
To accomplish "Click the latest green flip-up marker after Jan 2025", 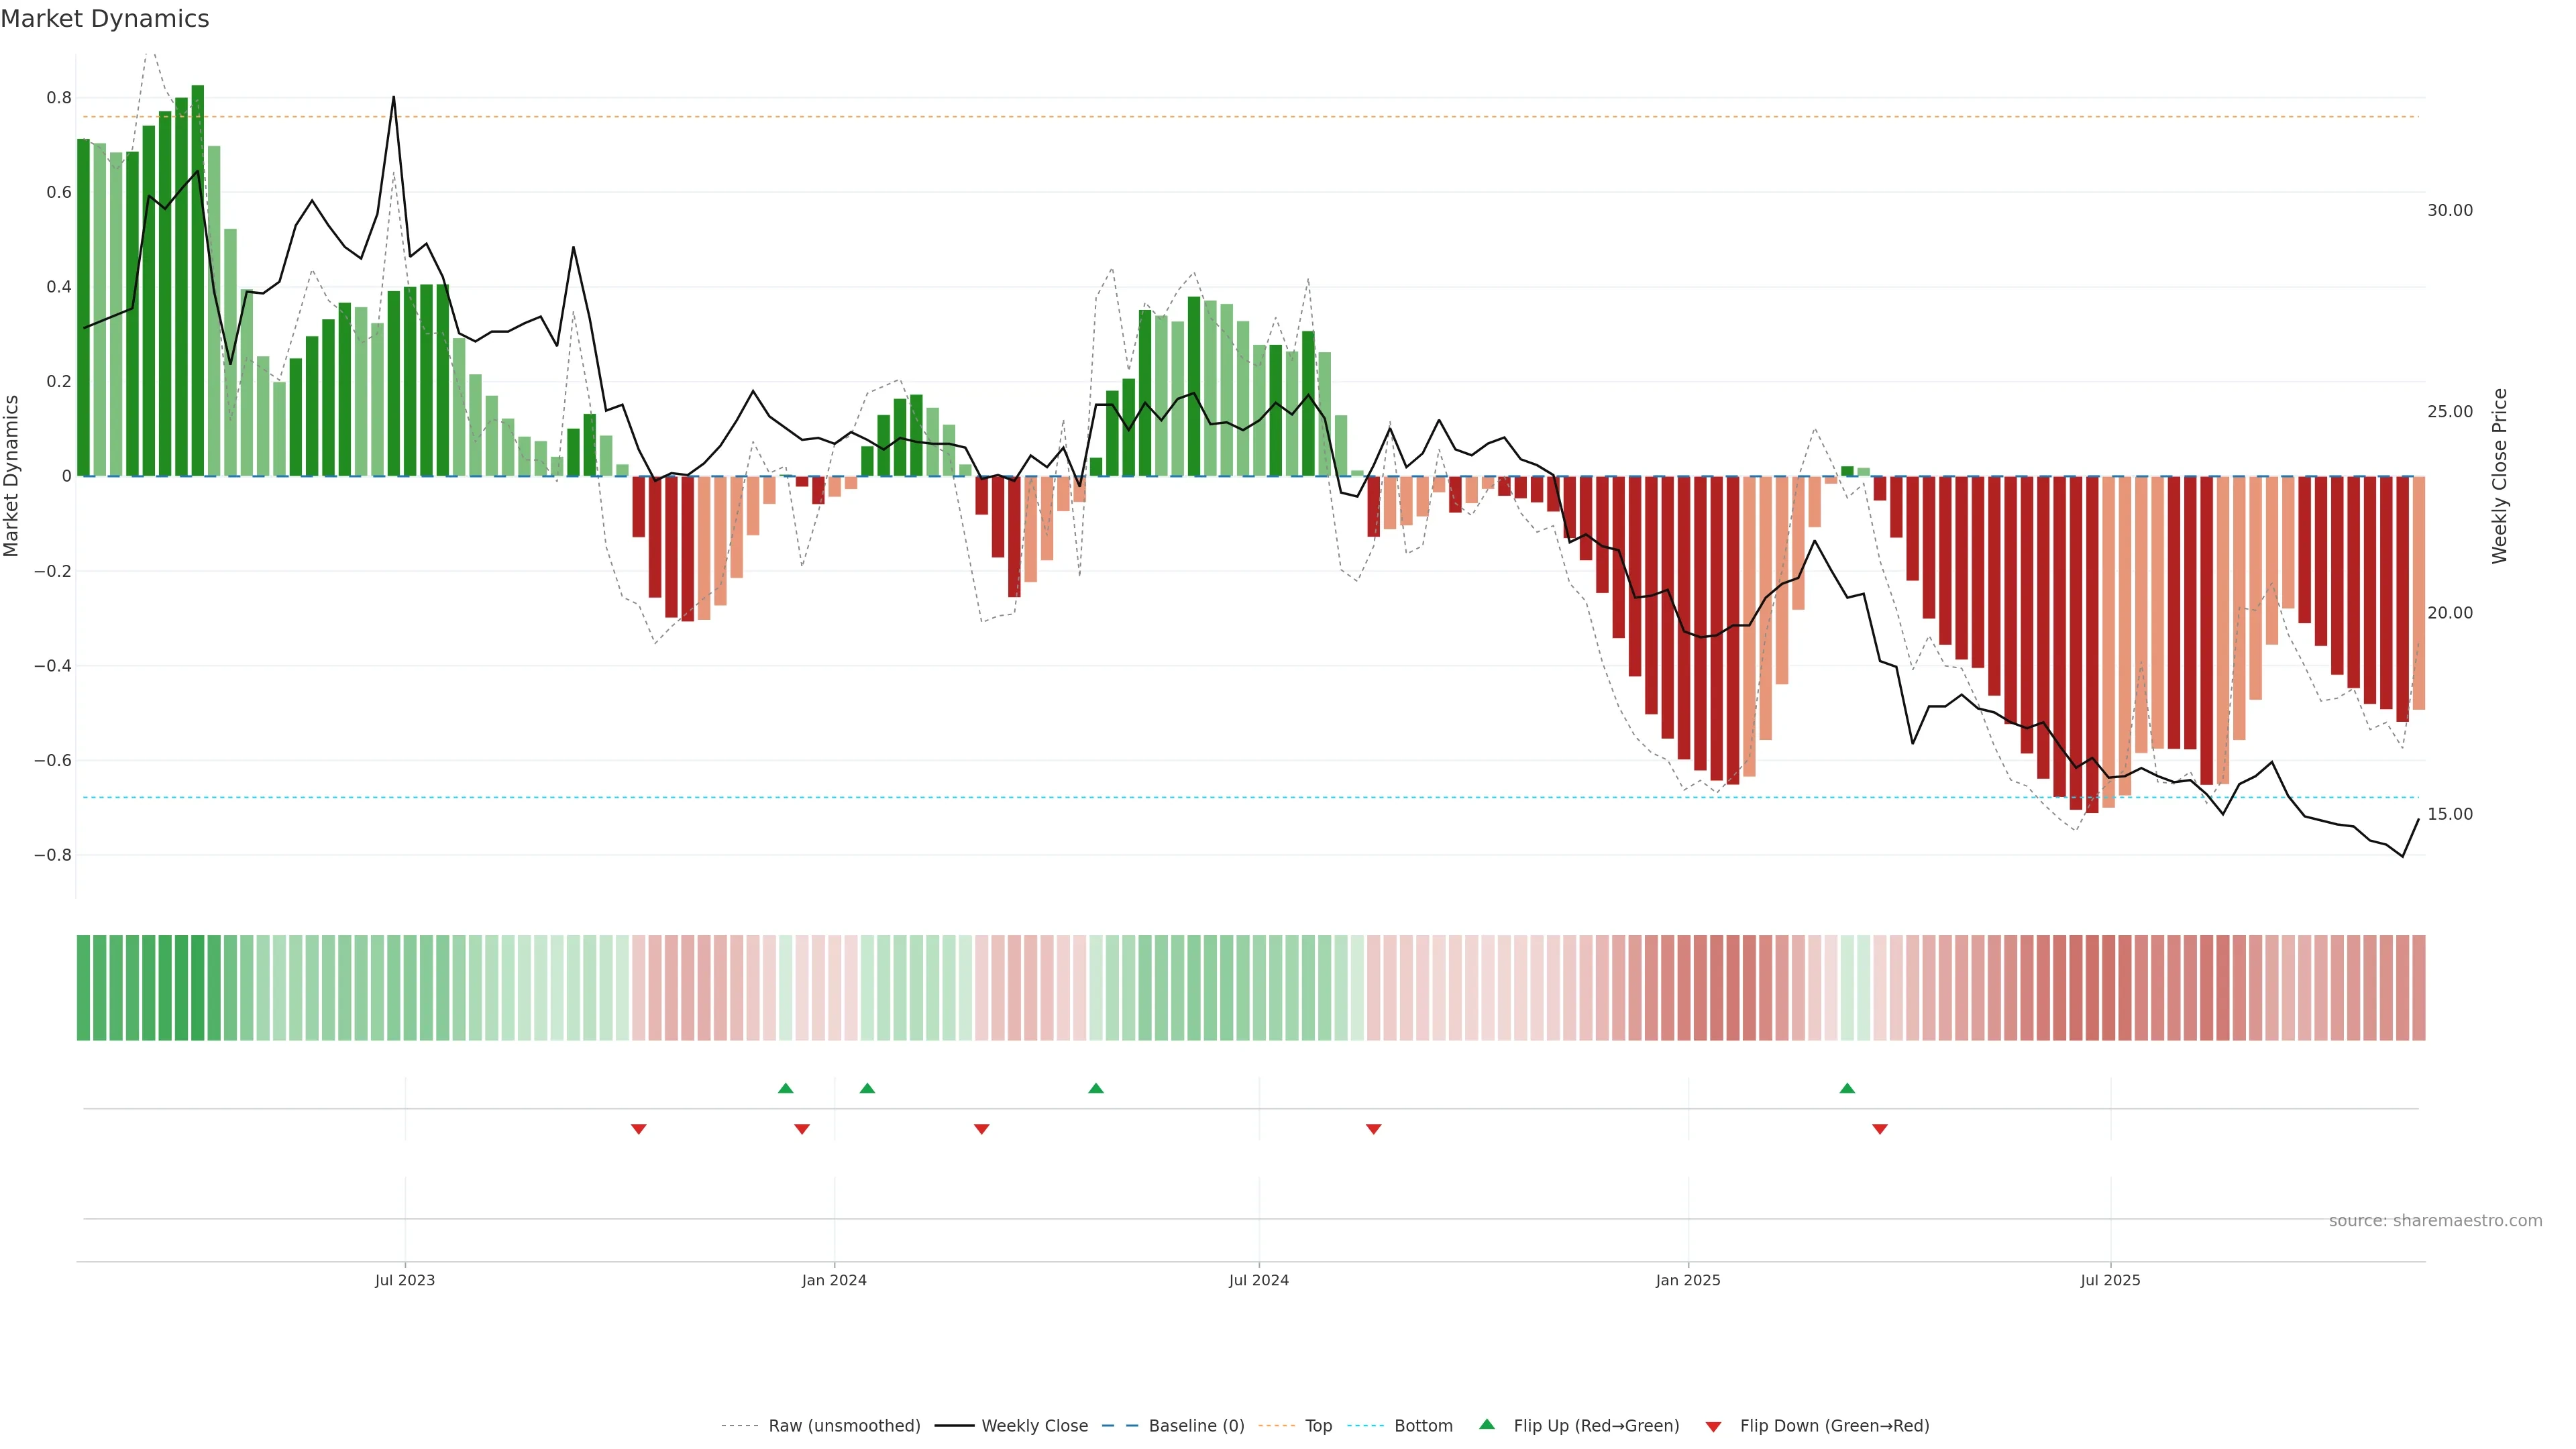I will pyautogui.click(x=1847, y=1088).
